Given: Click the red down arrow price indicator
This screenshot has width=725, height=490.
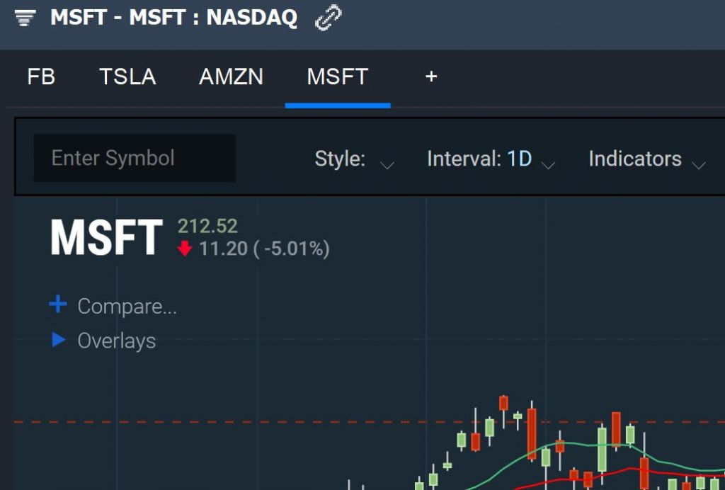Looking at the screenshot, I should [x=185, y=249].
